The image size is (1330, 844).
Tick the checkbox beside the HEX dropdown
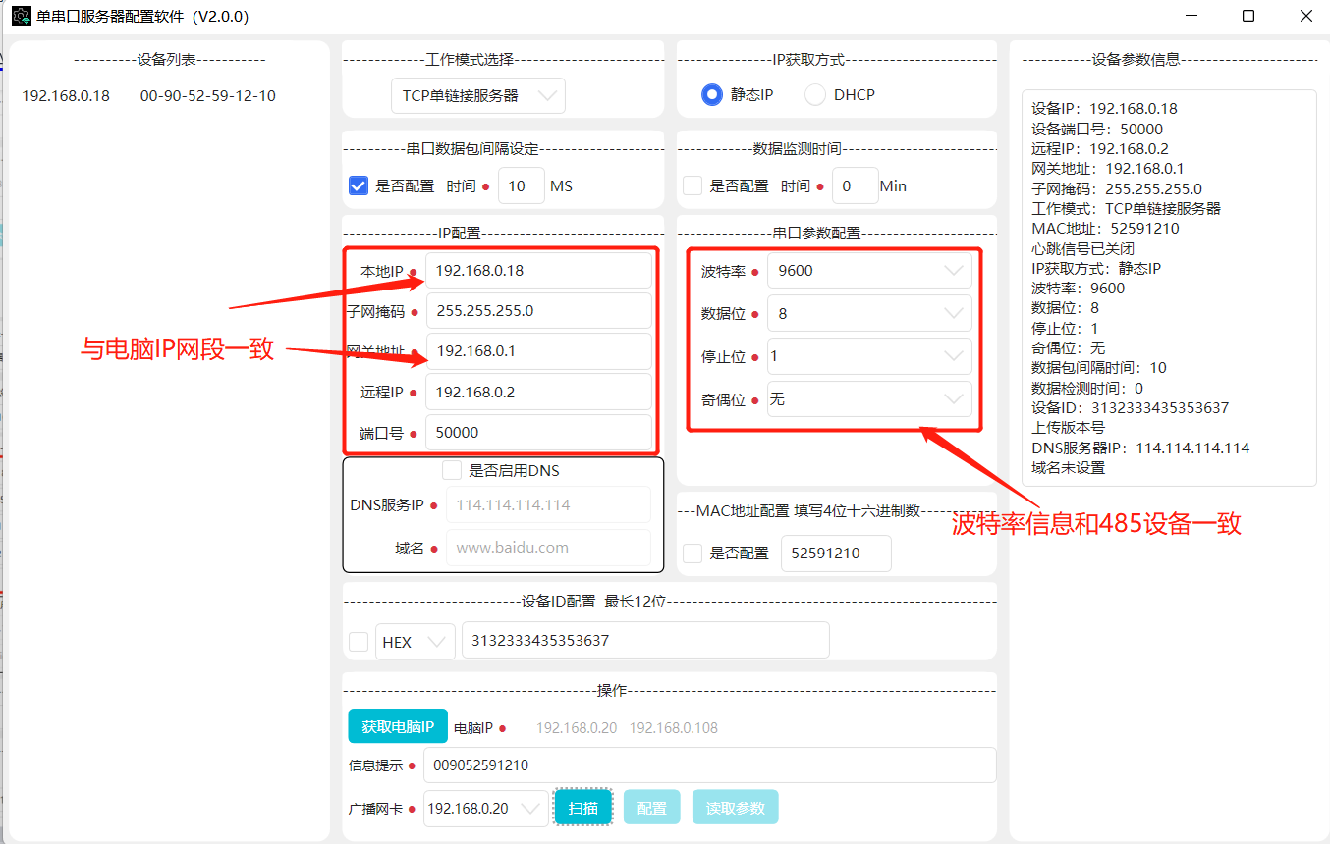pos(359,642)
